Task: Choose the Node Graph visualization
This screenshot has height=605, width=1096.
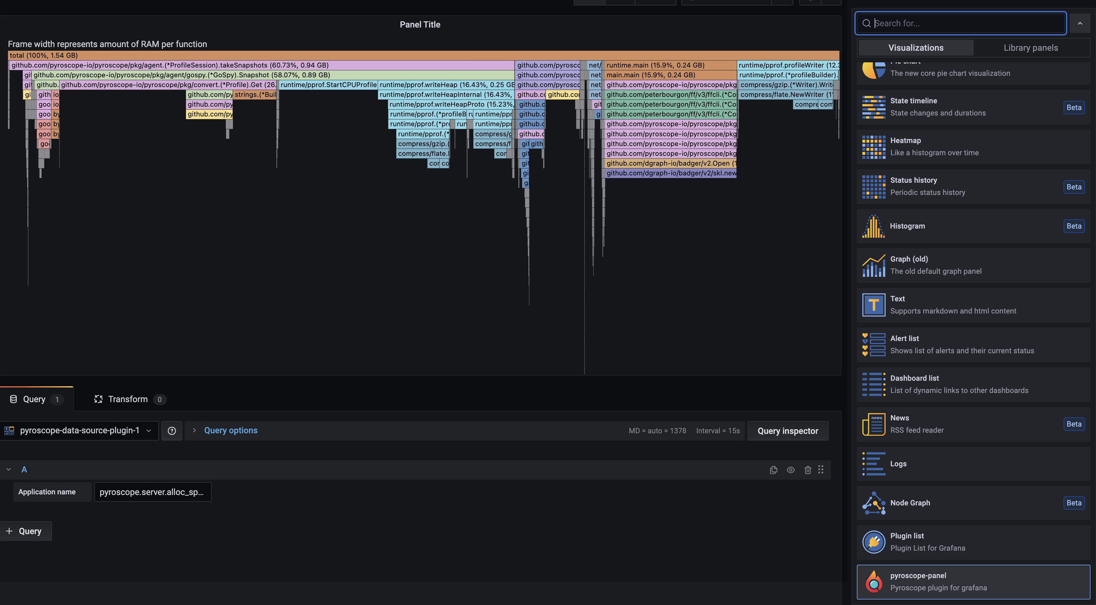Action: click(x=973, y=503)
